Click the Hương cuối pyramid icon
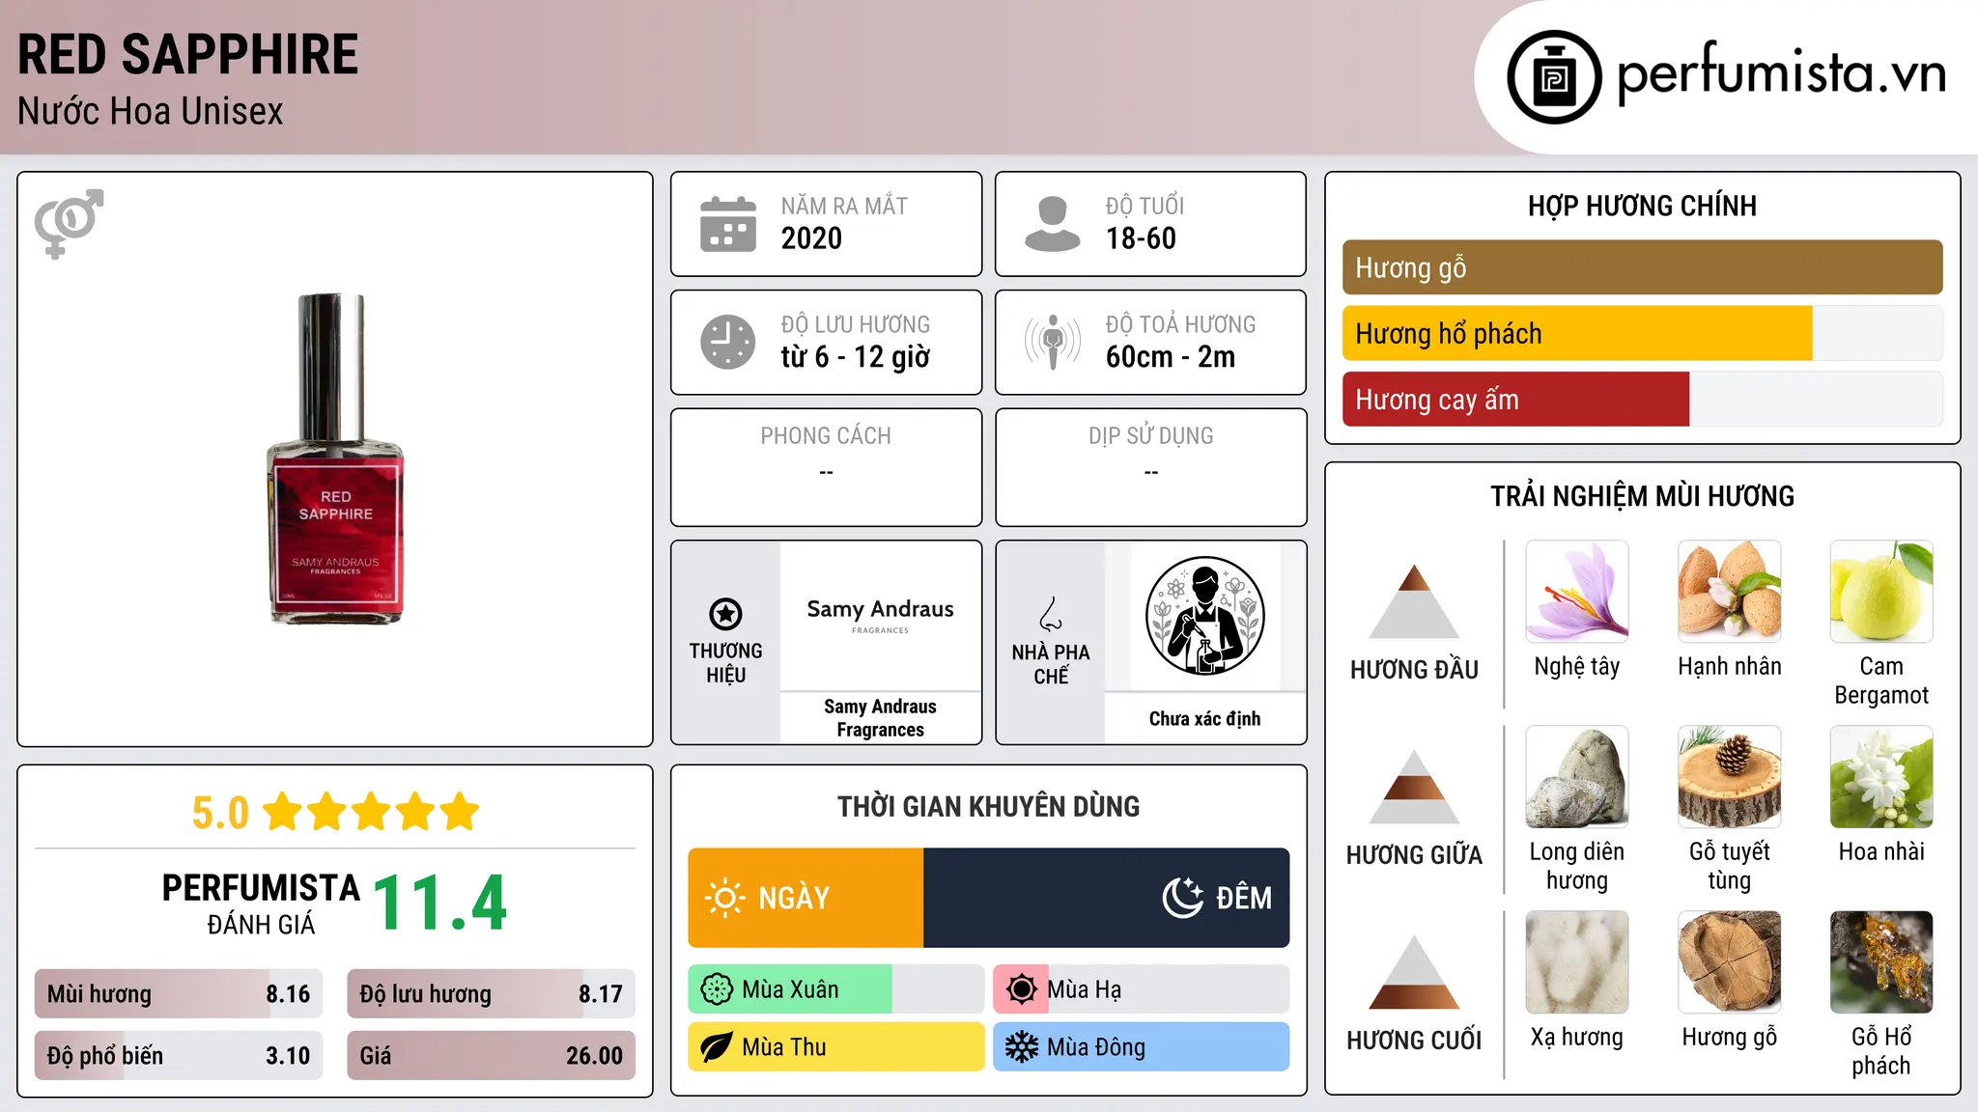 (x=1414, y=972)
